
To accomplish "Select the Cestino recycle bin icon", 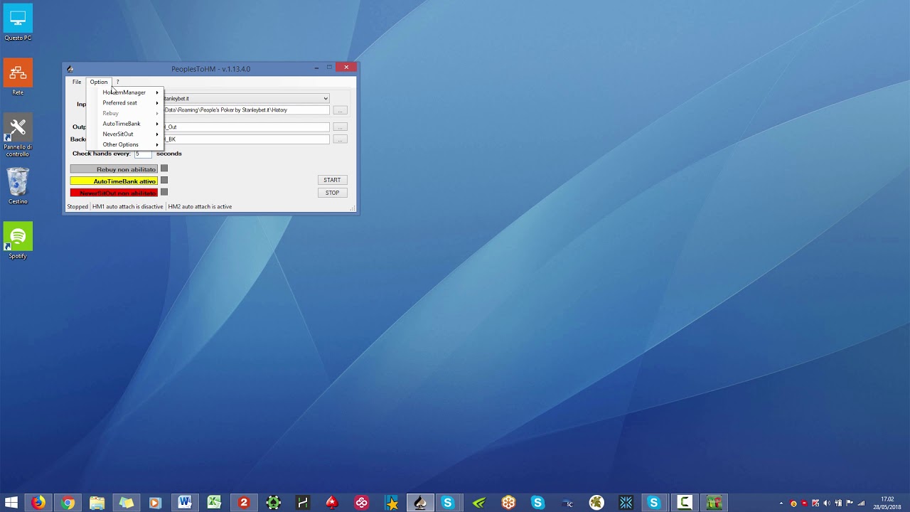I will click(x=18, y=186).
